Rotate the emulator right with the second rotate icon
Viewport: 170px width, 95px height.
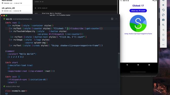coord(163,15)
